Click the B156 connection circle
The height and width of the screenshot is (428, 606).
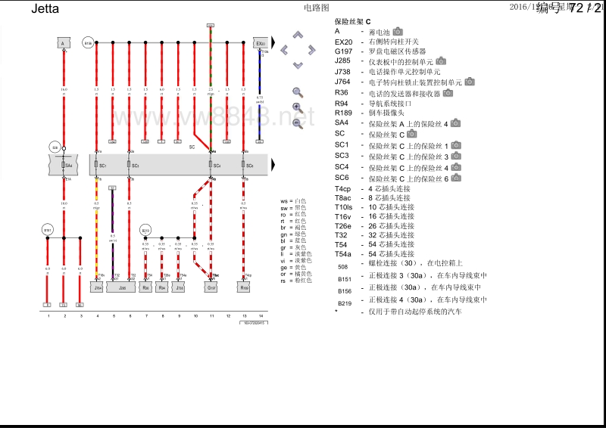88,43
